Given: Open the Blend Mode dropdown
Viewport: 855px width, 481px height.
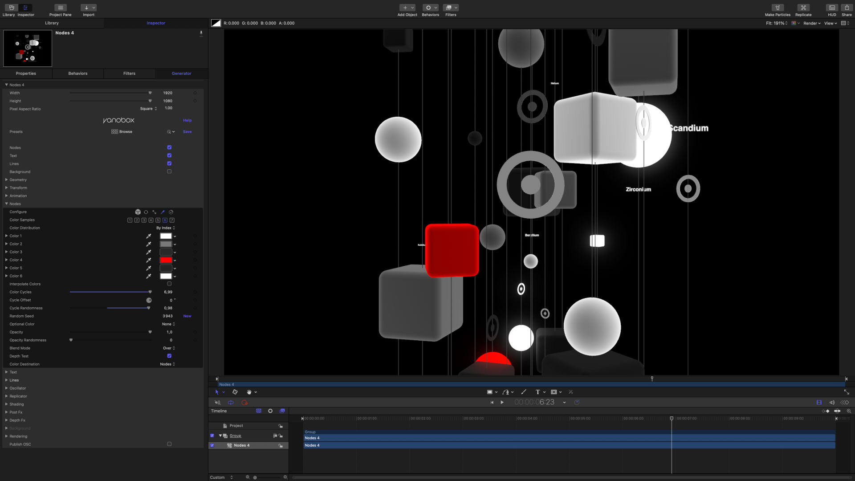Looking at the screenshot, I should 169,348.
